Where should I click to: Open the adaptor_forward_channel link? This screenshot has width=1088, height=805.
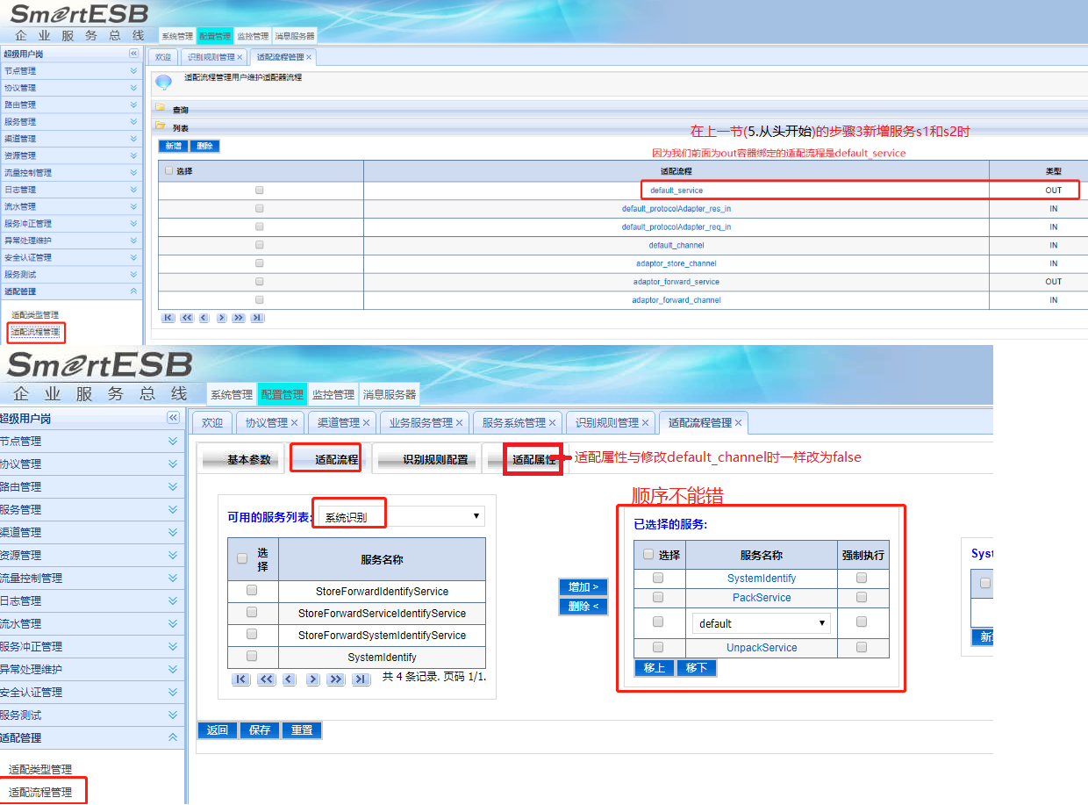click(x=676, y=300)
